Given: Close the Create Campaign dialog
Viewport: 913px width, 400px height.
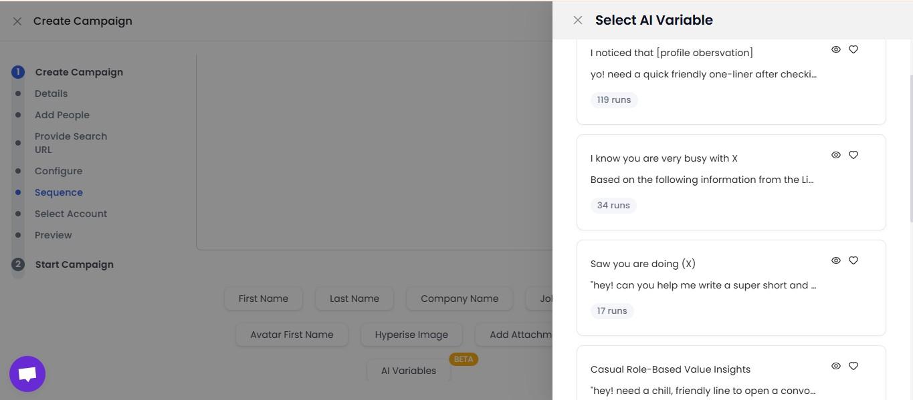Looking at the screenshot, I should coord(17,21).
